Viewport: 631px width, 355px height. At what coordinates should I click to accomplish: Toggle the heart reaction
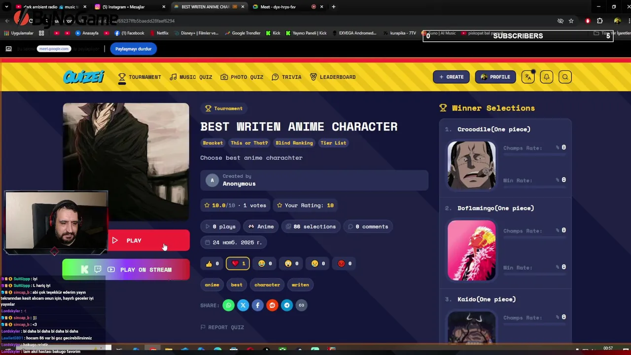(x=238, y=264)
